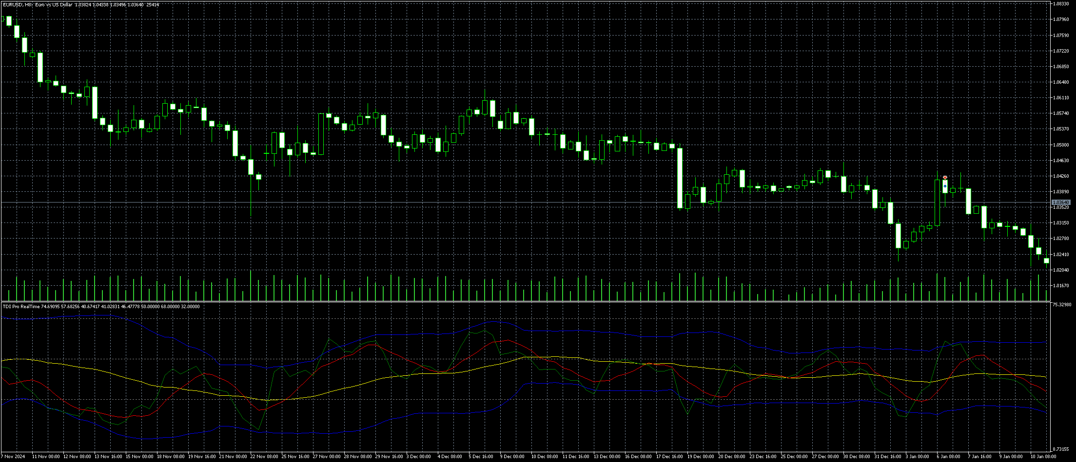Click the 1.04630 price axis label
1076x462 pixels.
(1060, 160)
